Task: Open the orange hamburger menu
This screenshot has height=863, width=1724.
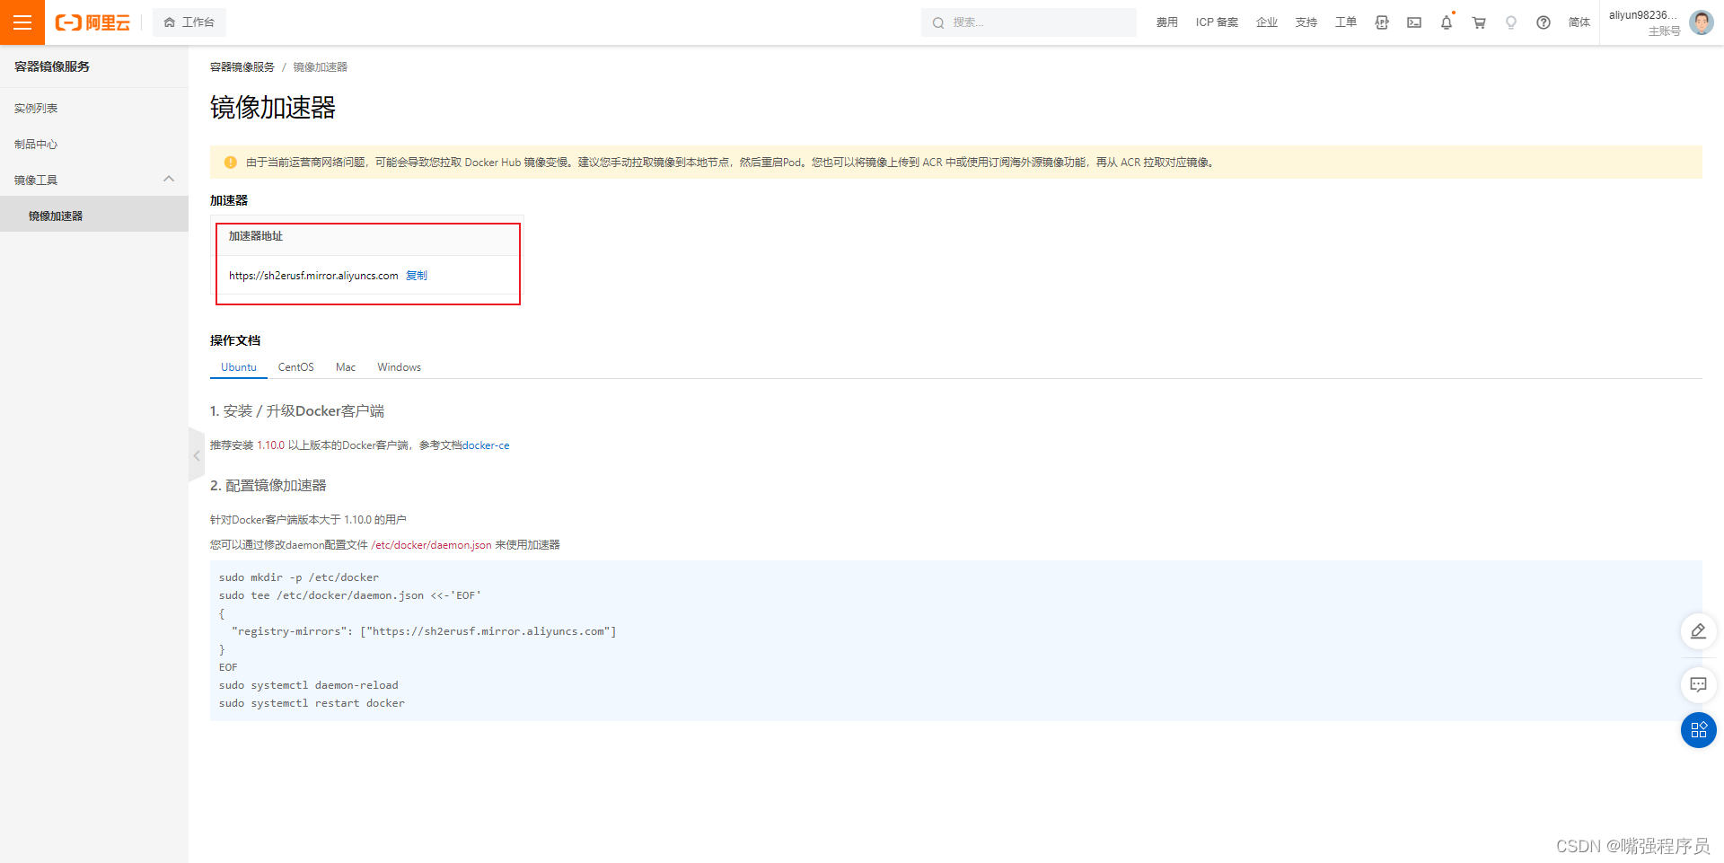Action: 22,22
